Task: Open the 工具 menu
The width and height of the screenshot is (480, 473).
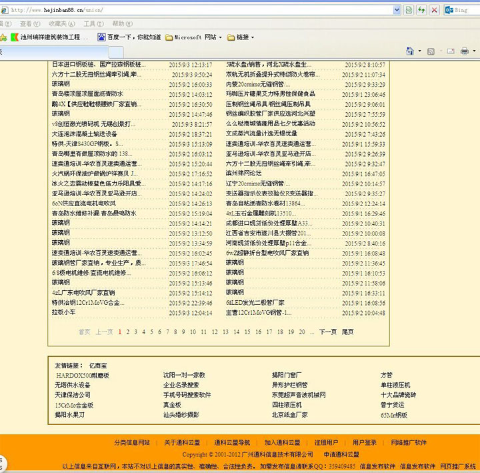Action: 93,23
